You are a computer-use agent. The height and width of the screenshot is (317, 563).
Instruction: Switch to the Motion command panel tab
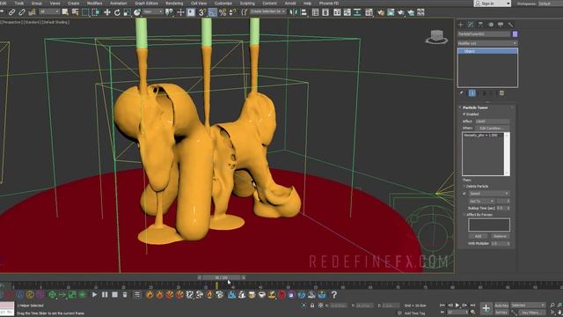point(491,25)
